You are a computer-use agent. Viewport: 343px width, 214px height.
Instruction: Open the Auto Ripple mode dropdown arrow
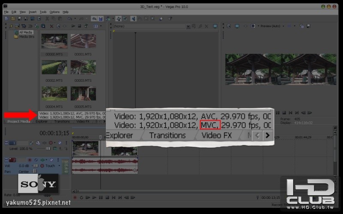(x=113, y=19)
